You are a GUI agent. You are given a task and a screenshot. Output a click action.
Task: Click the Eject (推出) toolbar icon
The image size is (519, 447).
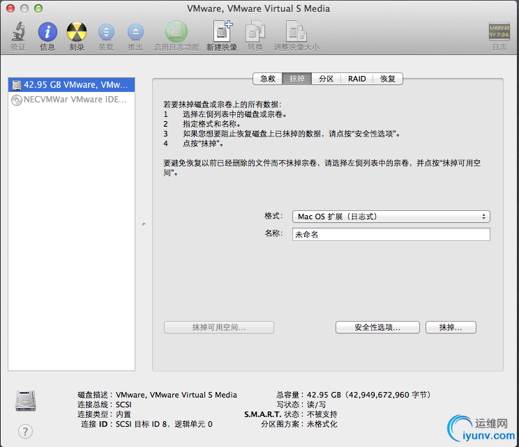tap(135, 32)
